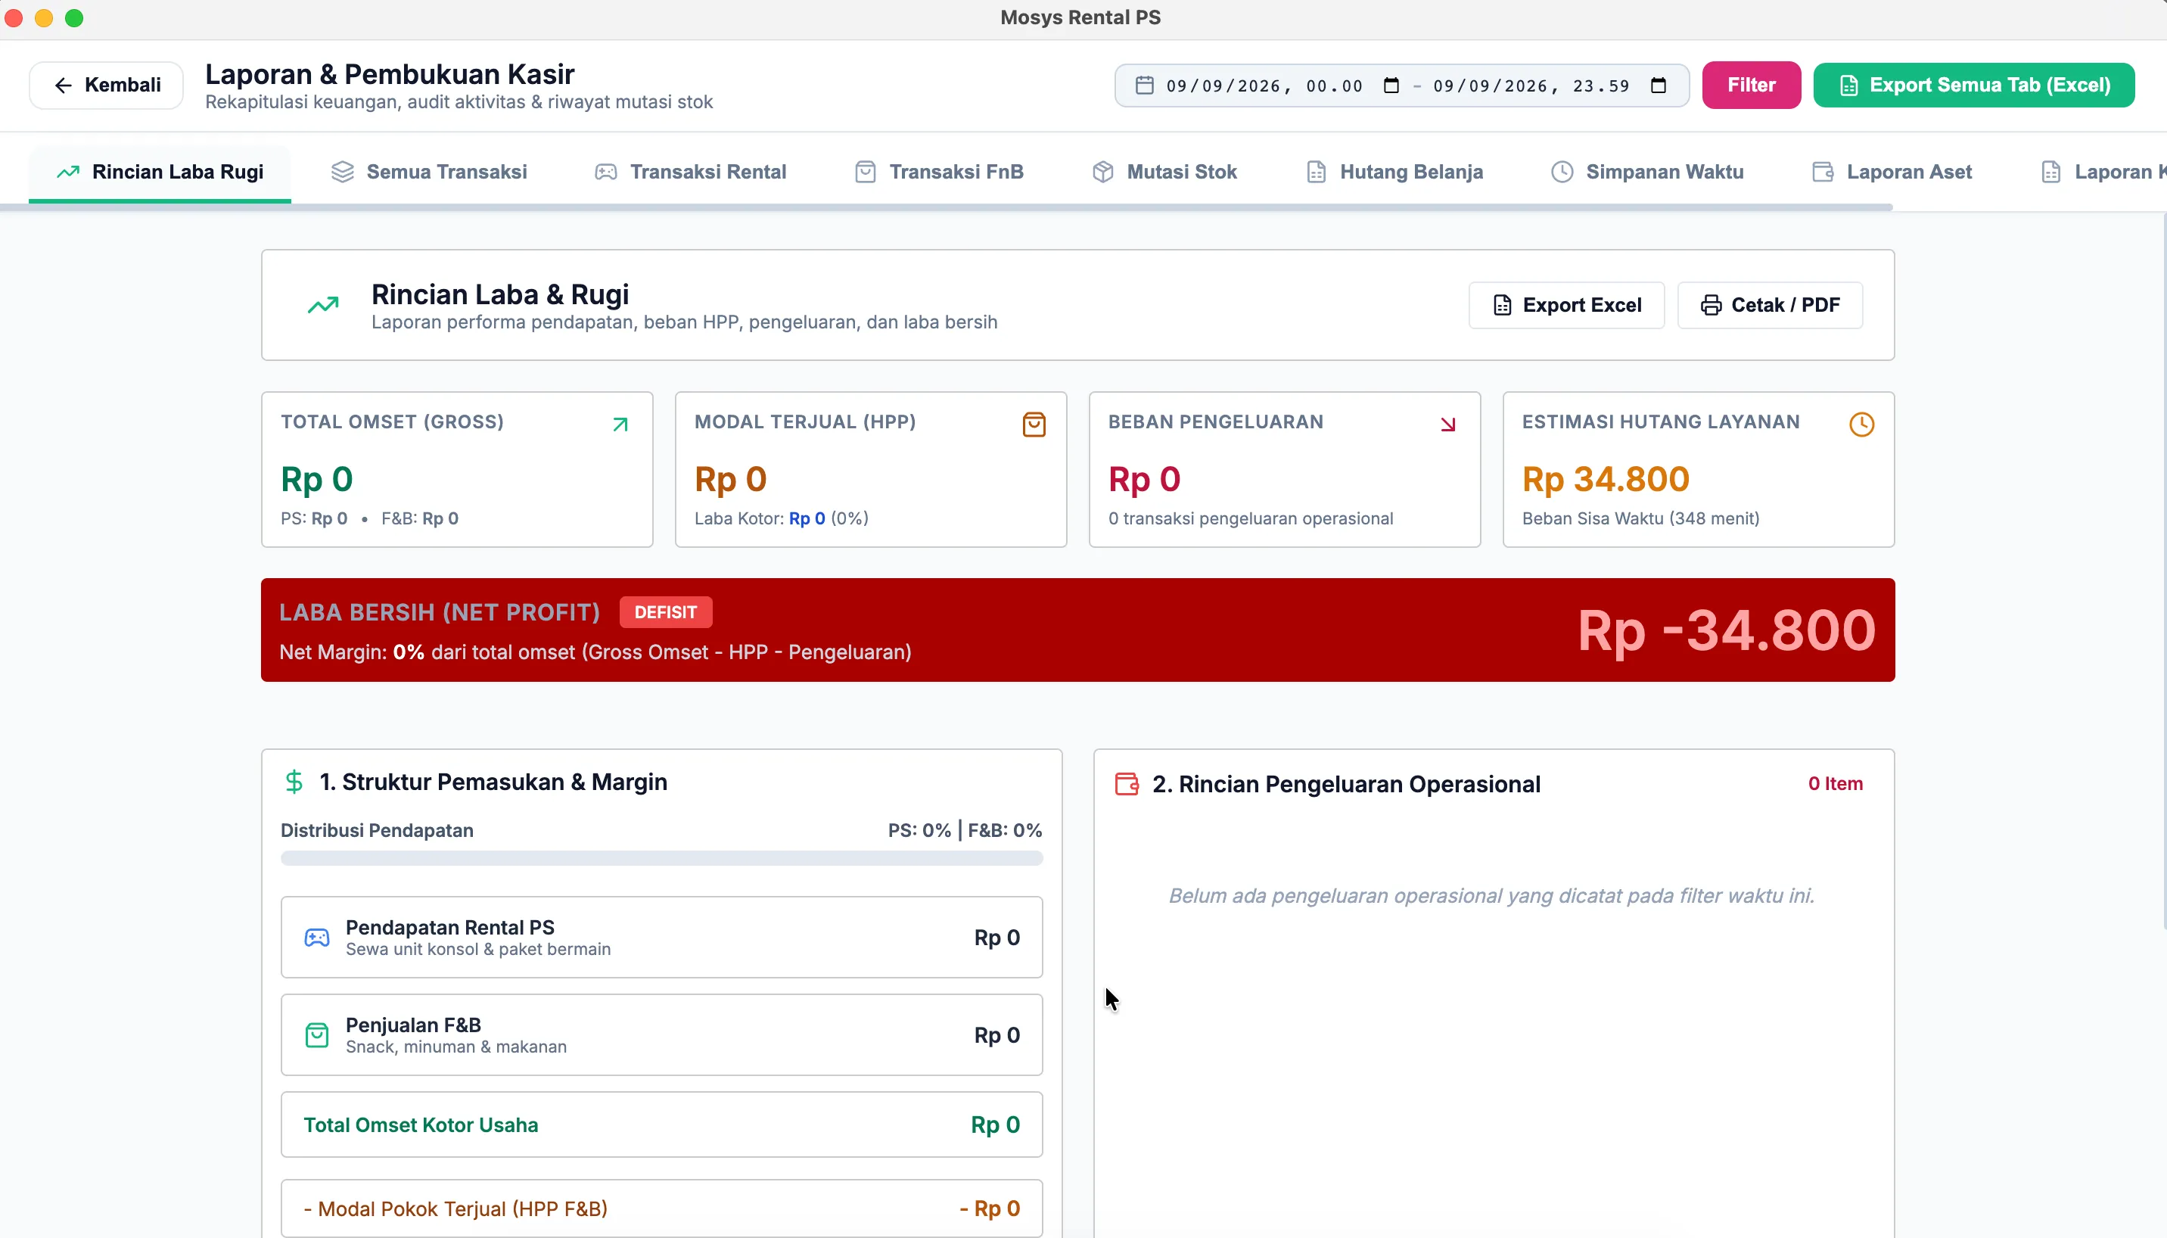Click the bag icon in Penjualan F&B row
The height and width of the screenshot is (1238, 2167).
[x=316, y=1034]
